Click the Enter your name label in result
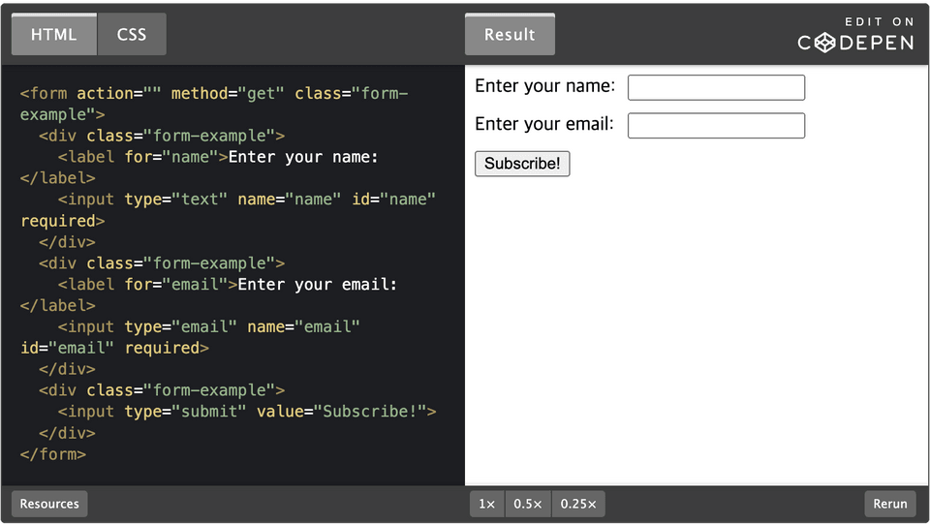Image resolution: width=930 pixels, height=524 pixels. (x=545, y=86)
